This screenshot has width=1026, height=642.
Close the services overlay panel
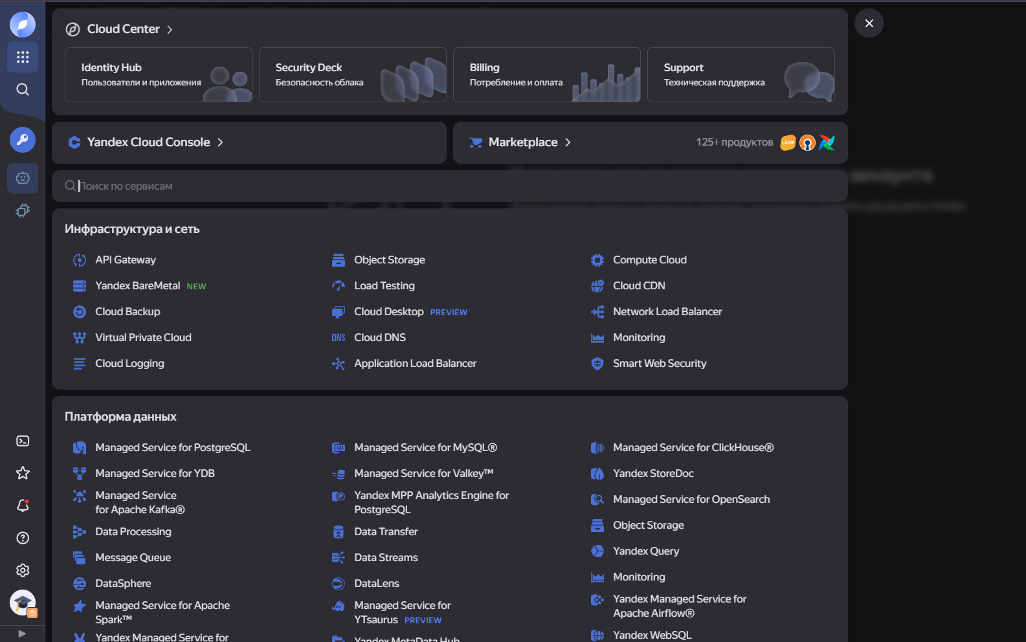click(x=869, y=23)
